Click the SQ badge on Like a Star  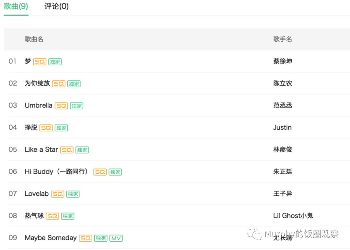(x=67, y=150)
